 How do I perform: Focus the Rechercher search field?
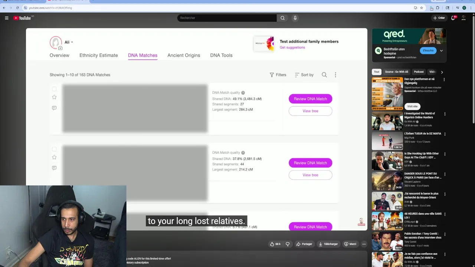(x=227, y=18)
